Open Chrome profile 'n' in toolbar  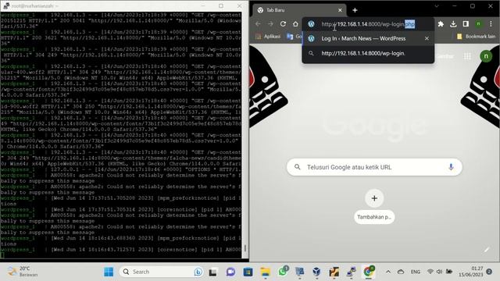click(478, 24)
